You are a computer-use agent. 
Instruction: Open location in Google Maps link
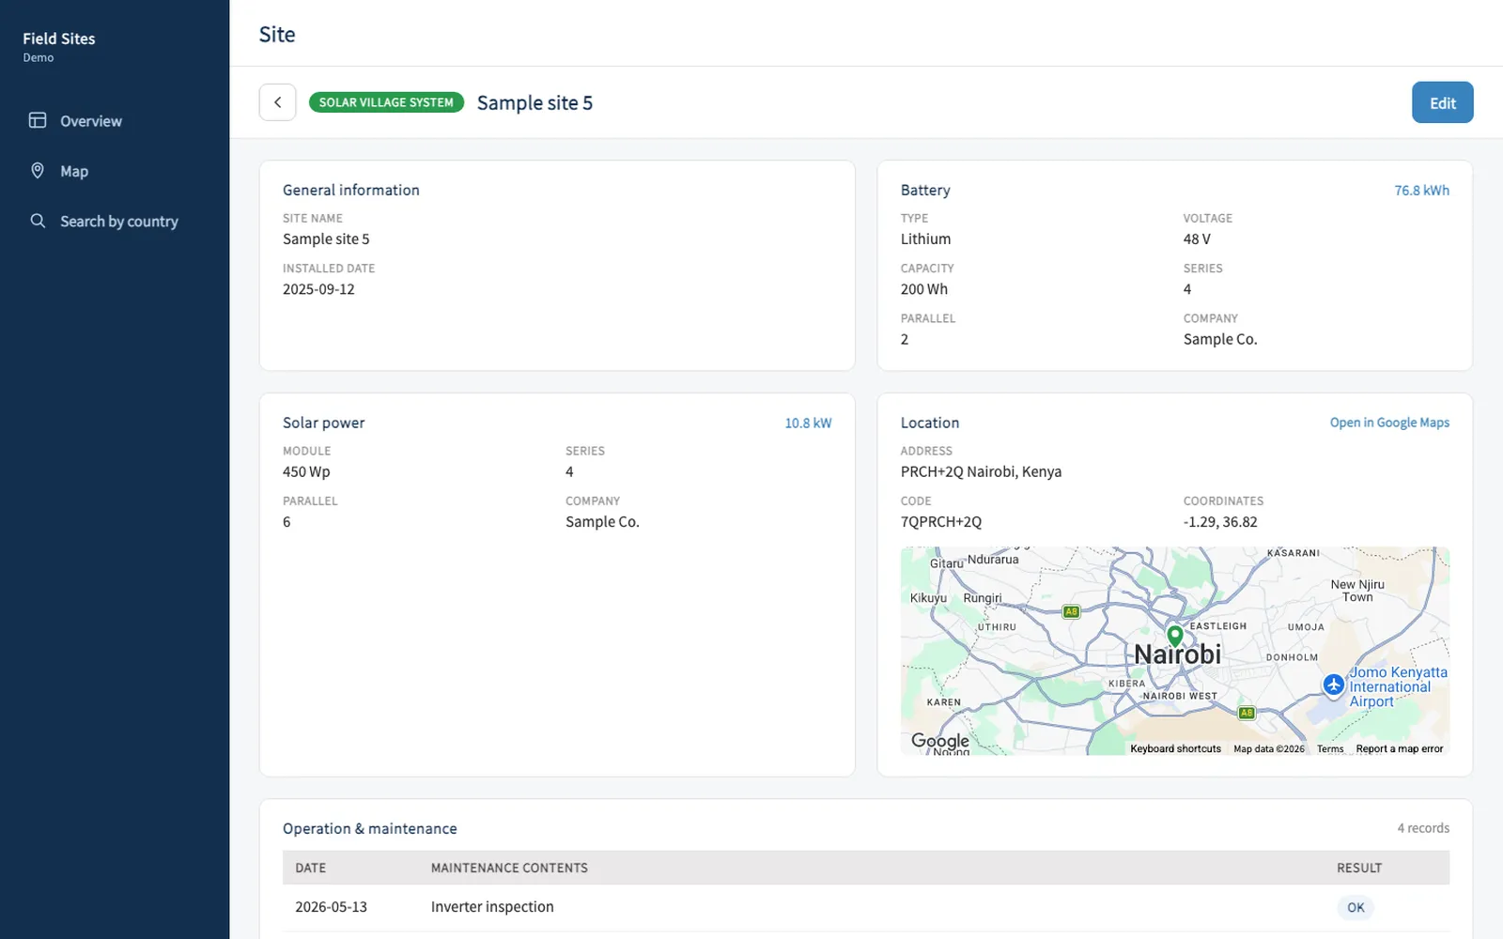point(1389,423)
